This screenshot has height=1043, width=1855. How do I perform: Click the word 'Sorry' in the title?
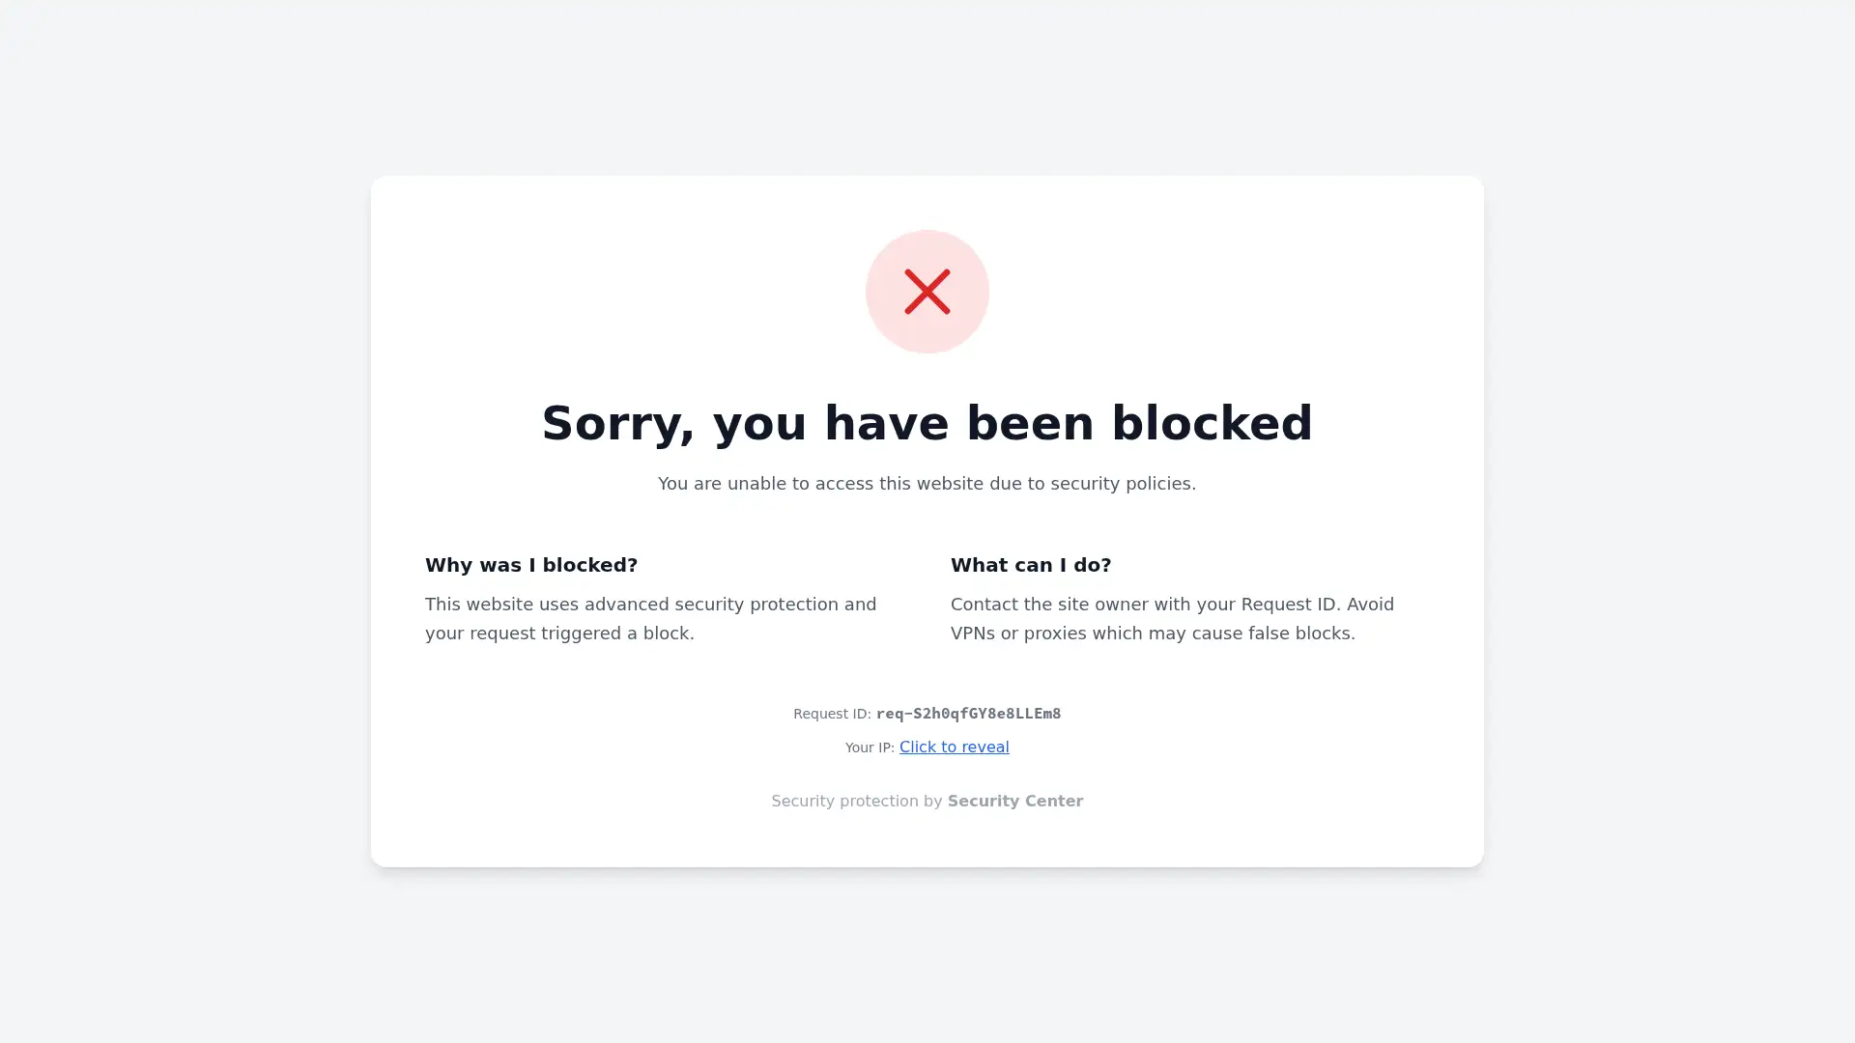pyautogui.click(x=617, y=423)
